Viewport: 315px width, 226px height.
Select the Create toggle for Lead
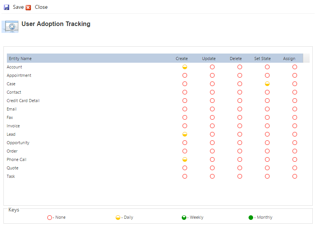185,134
